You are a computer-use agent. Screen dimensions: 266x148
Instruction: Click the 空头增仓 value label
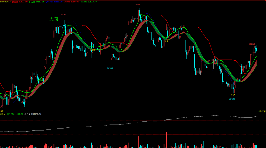click(x=15, y=114)
